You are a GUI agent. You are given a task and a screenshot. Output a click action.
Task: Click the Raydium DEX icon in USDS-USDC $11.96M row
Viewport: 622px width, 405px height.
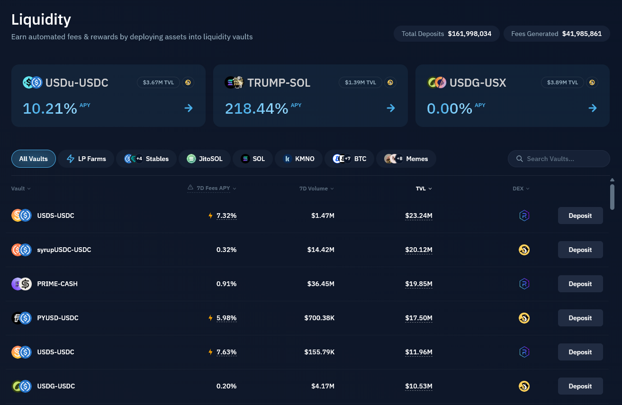(x=524, y=352)
